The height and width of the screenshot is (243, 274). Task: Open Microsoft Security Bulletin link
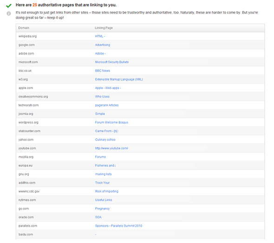click(112, 62)
